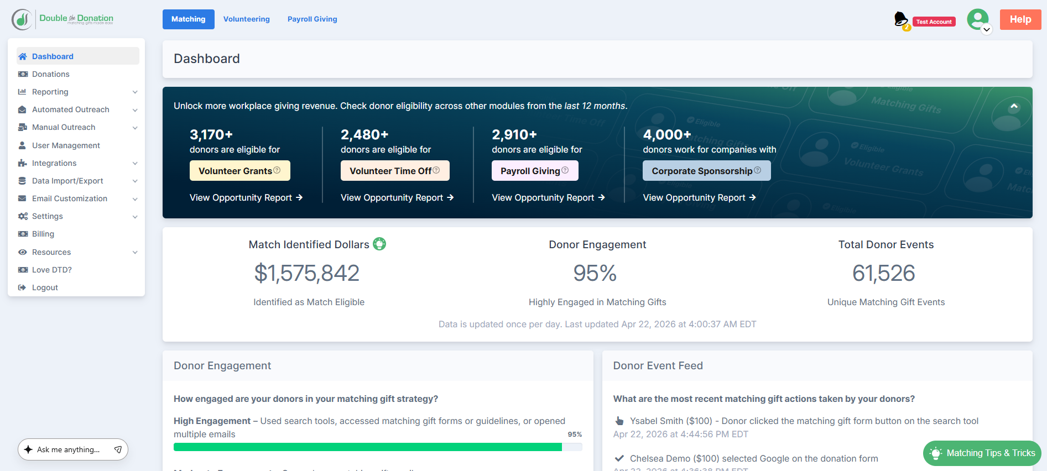Click the Volunteer Grants info question icon
This screenshot has height=471, width=1047.
277,170
